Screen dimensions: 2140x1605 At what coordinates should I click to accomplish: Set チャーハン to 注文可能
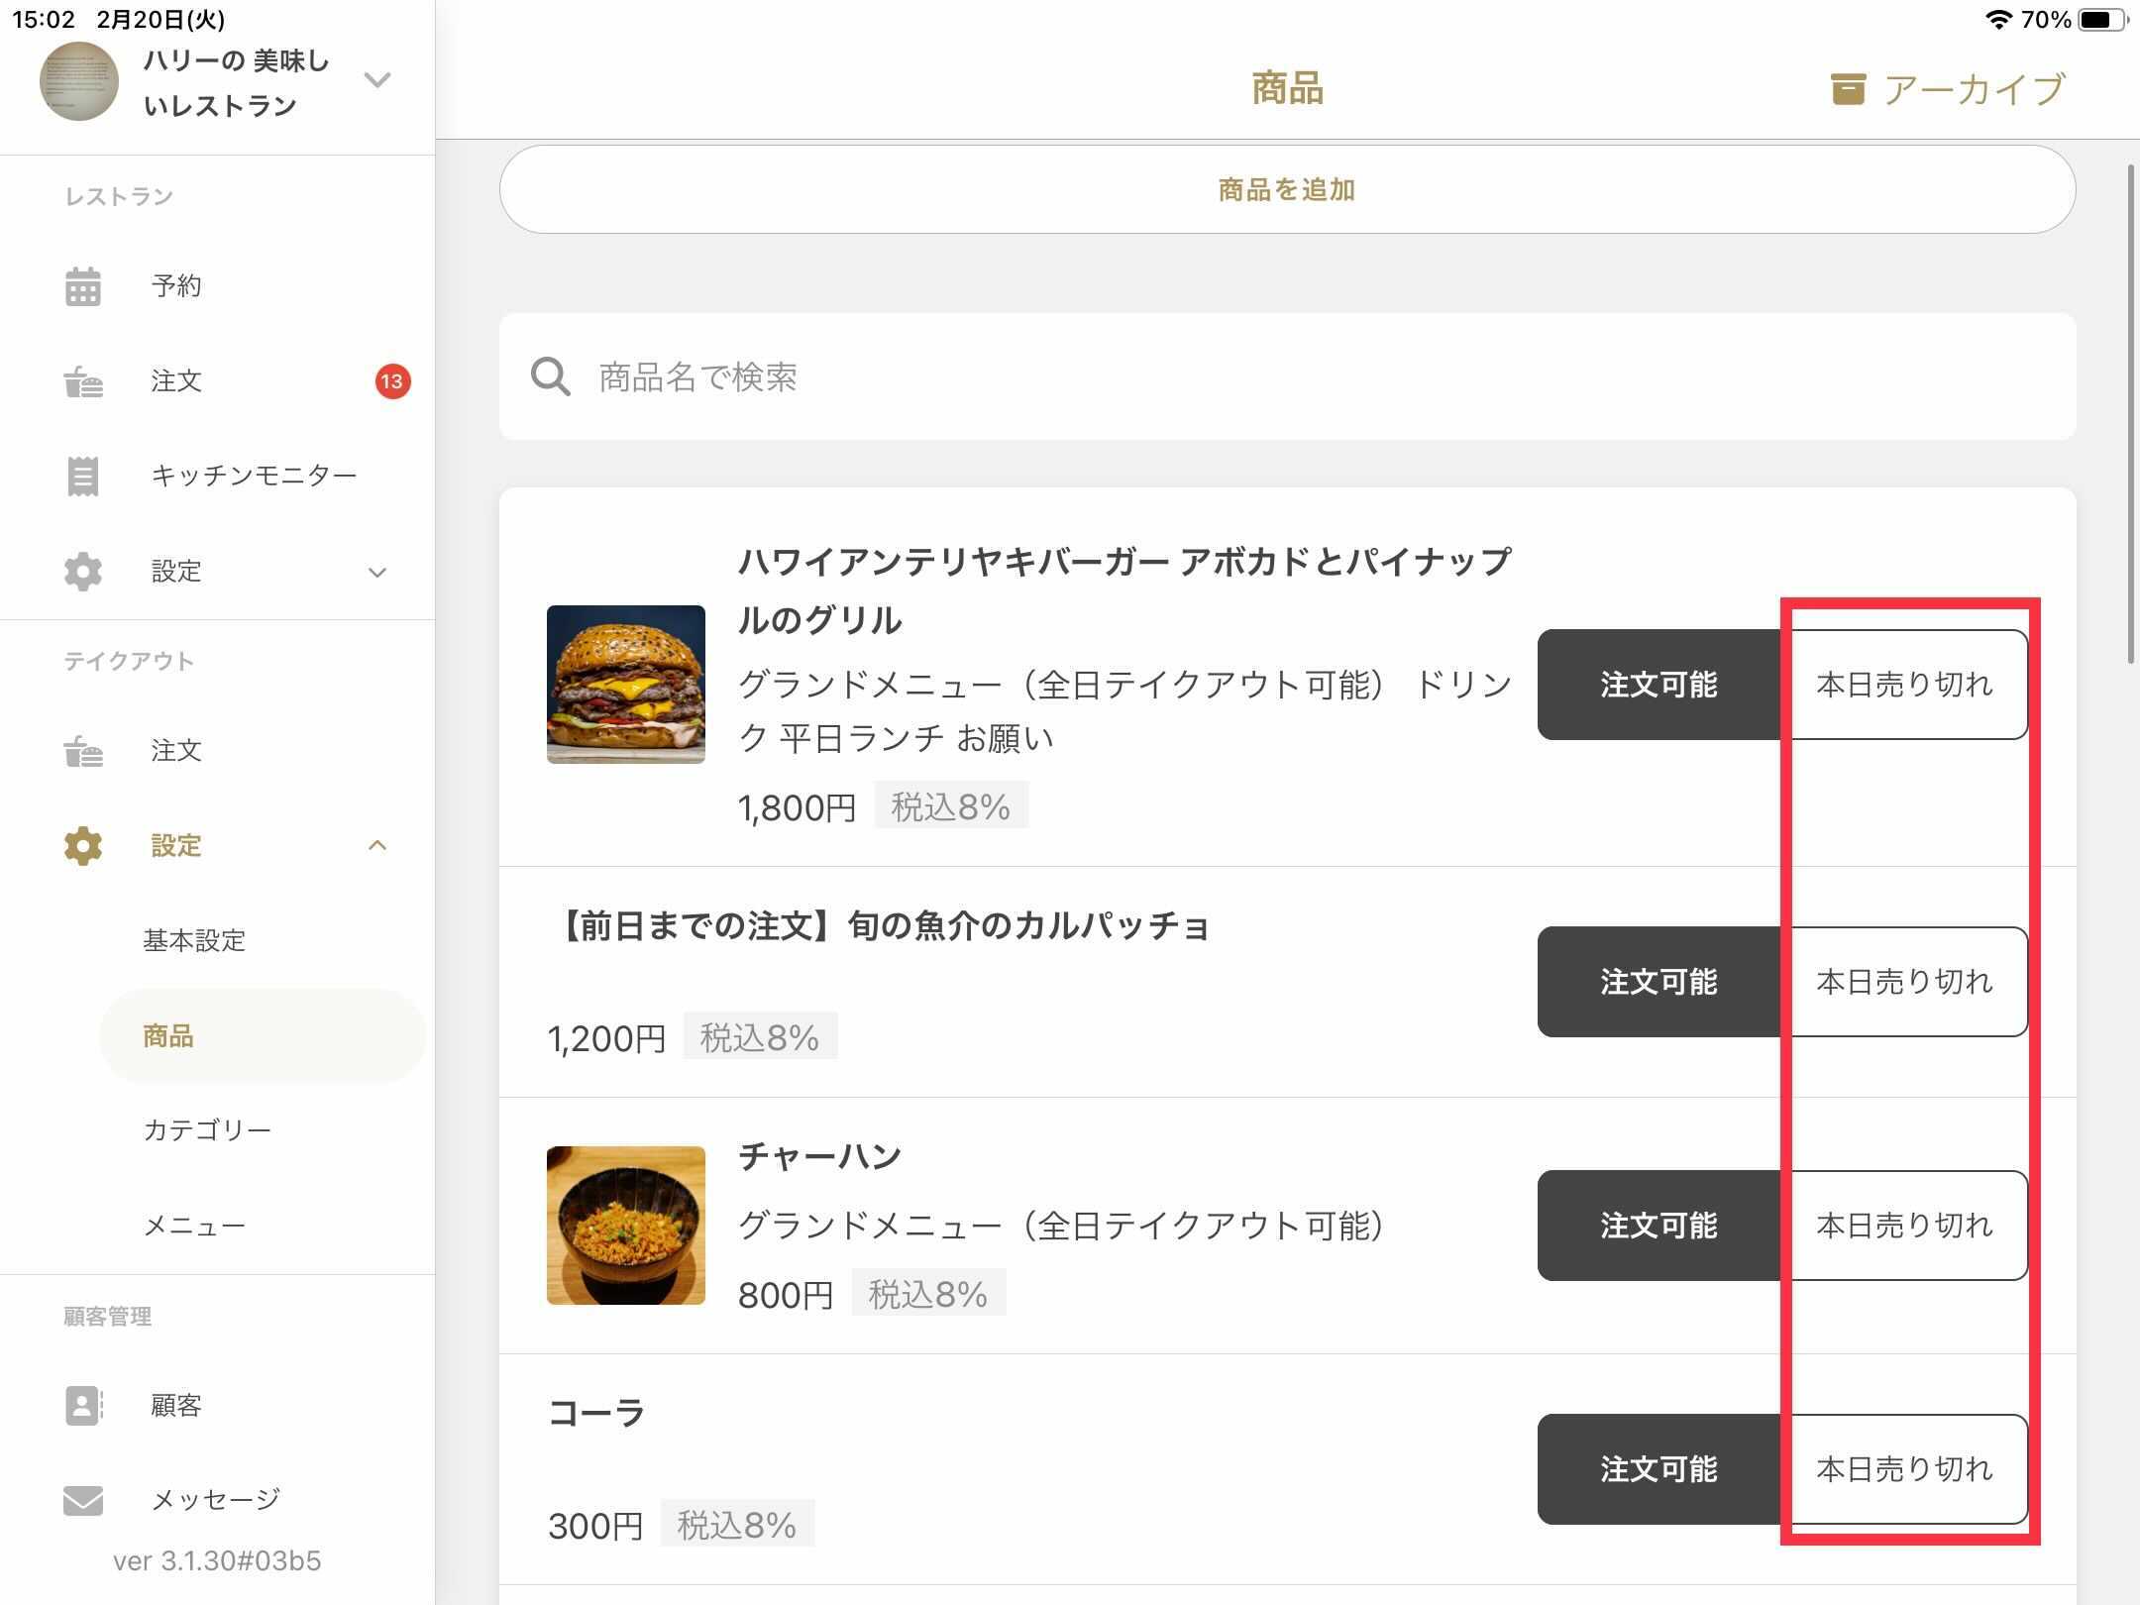point(1658,1226)
